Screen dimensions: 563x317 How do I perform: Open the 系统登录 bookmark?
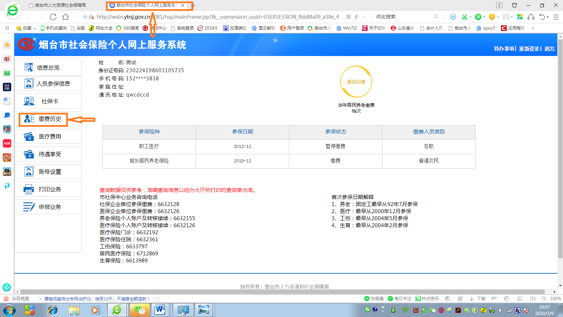pos(182,28)
